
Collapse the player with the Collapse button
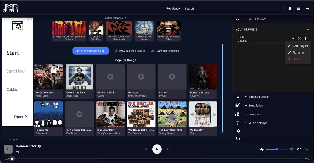pyautogui.click(x=12, y=139)
